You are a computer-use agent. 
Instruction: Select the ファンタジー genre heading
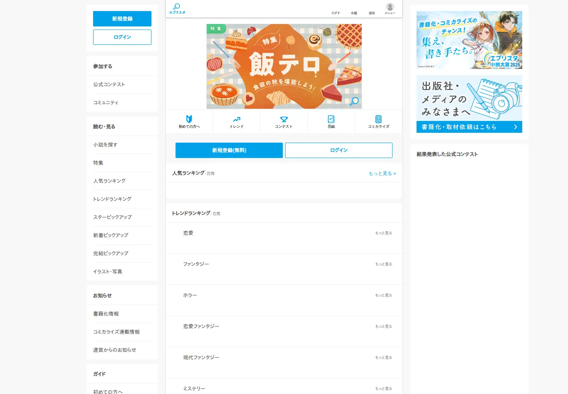(x=196, y=264)
